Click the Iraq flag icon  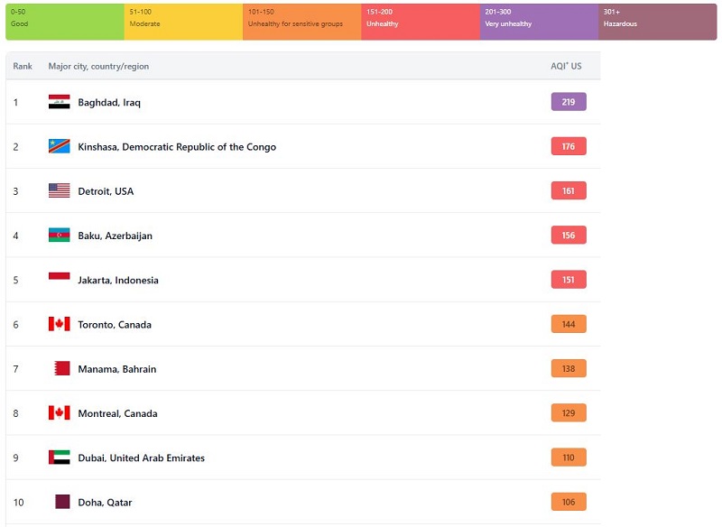59,102
